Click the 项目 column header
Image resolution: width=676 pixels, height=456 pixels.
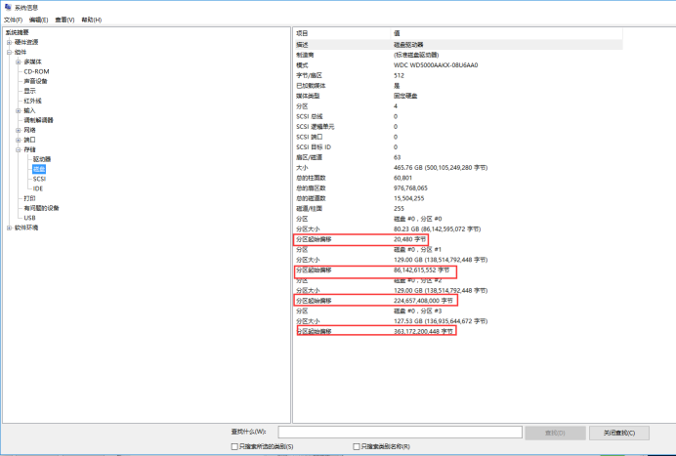(x=342, y=33)
